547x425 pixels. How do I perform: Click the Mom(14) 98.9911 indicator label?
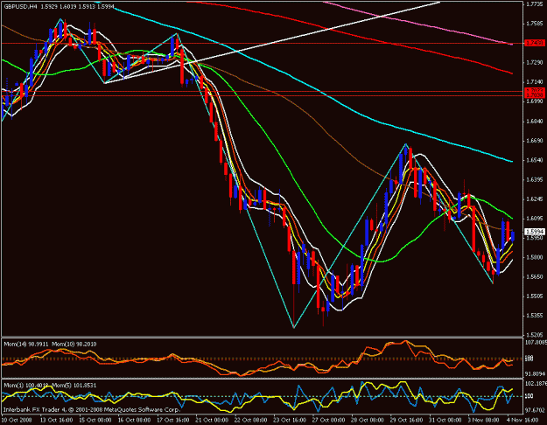pyautogui.click(x=25, y=345)
